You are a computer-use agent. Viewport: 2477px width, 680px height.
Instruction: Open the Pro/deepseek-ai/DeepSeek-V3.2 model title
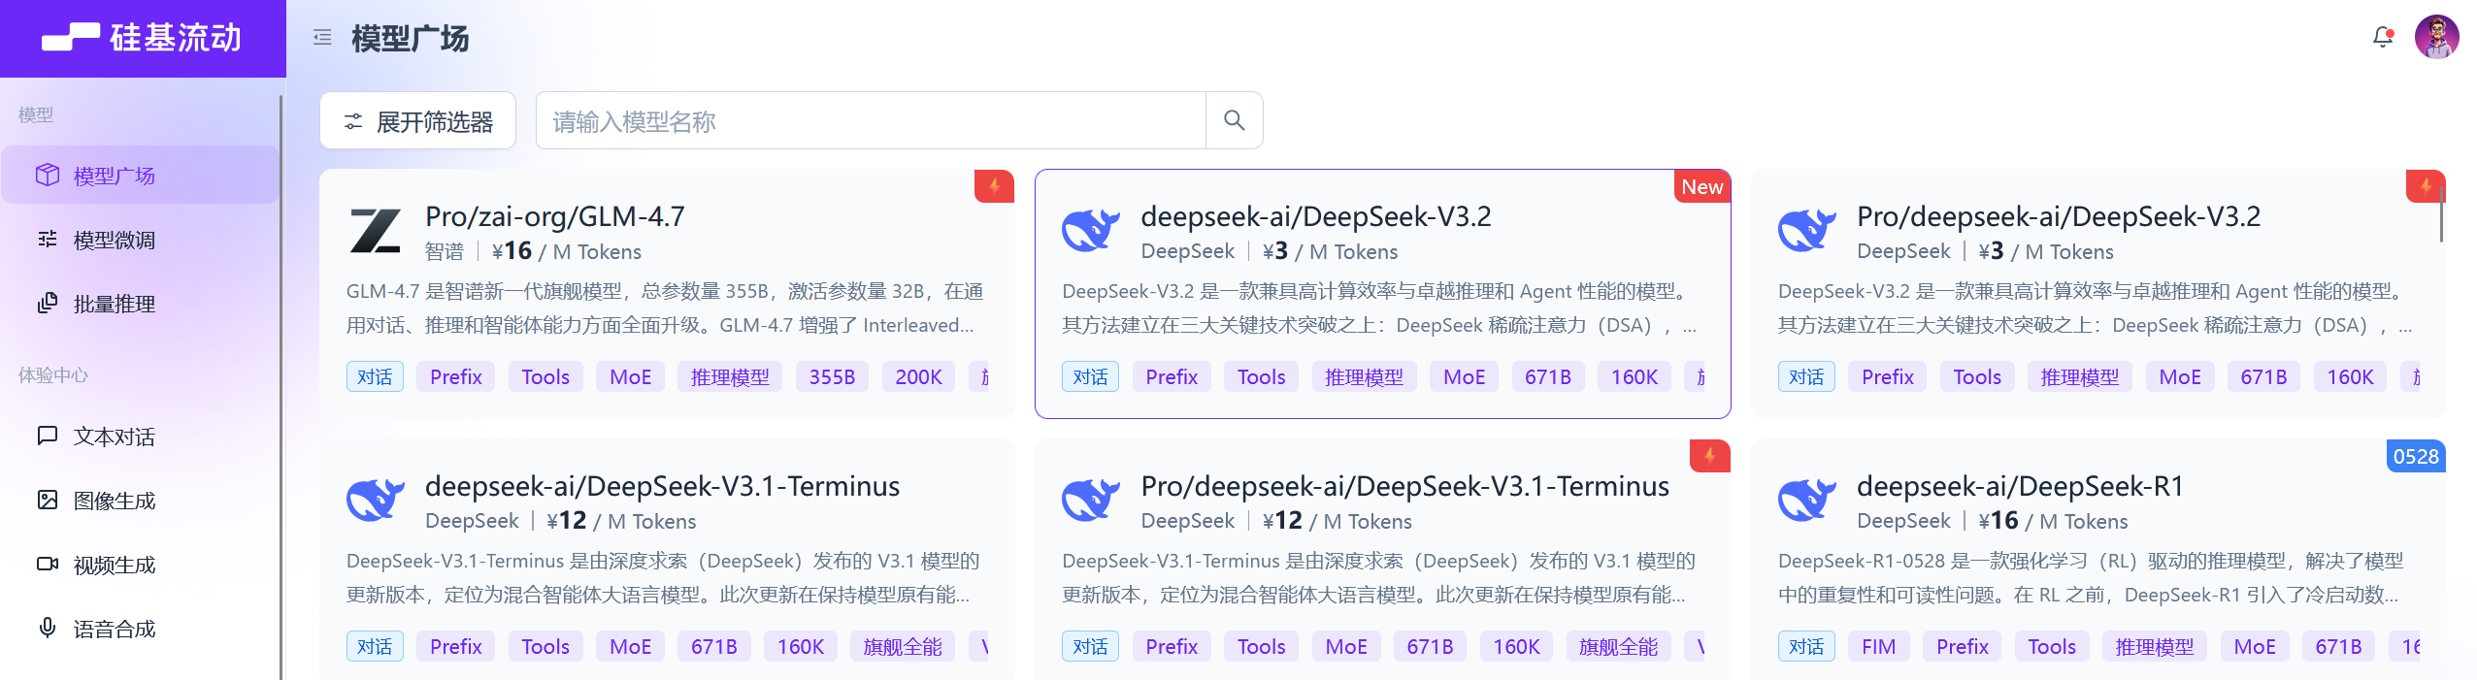click(2059, 215)
